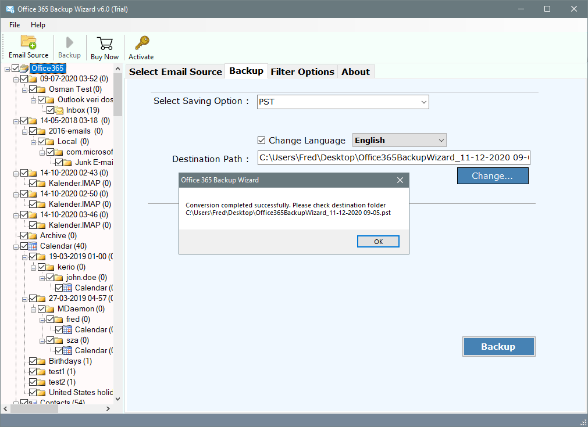Image resolution: width=588 pixels, height=427 pixels.
Task: Select the com.microsoft tree item
Action: click(89, 152)
